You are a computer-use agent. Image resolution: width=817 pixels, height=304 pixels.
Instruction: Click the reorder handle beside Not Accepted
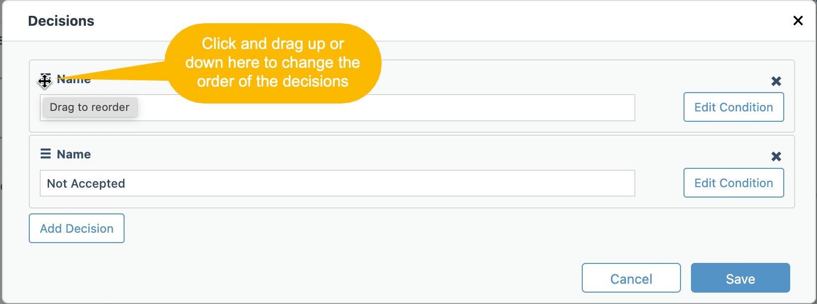(46, 154)
